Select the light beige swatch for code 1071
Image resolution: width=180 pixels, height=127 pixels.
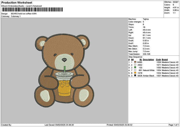135,65
